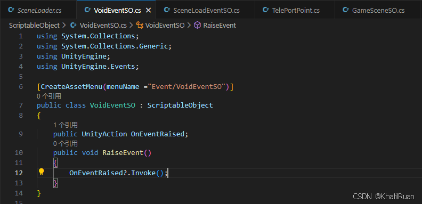Expand breadcrumb chevron after ScriptableObject
422x204 pixels.
64,25
